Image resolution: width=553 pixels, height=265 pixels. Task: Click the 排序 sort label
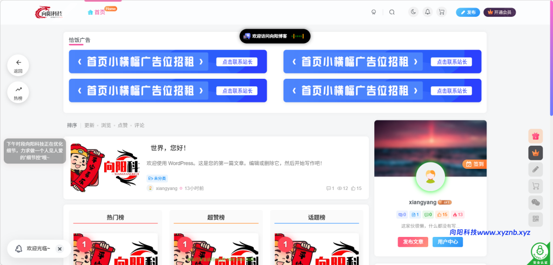(x=72, y=125)
